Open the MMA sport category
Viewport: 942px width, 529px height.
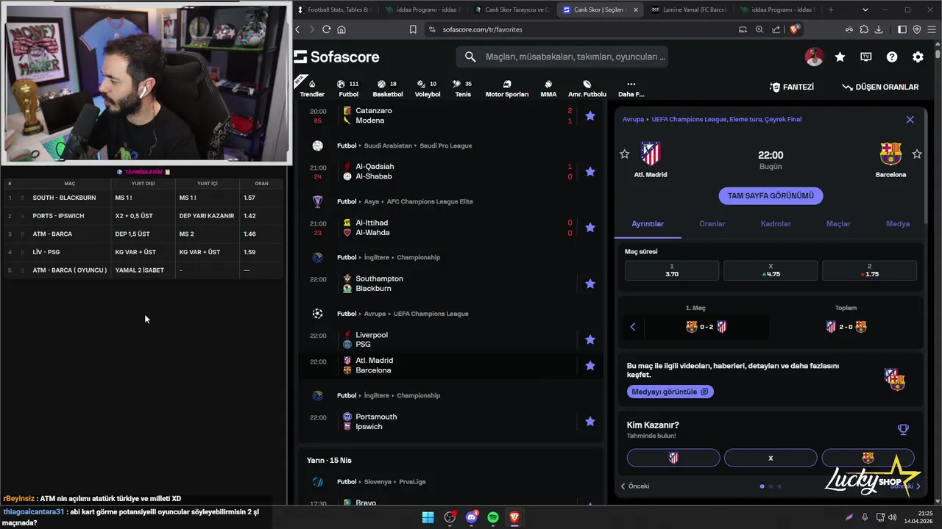548,88
